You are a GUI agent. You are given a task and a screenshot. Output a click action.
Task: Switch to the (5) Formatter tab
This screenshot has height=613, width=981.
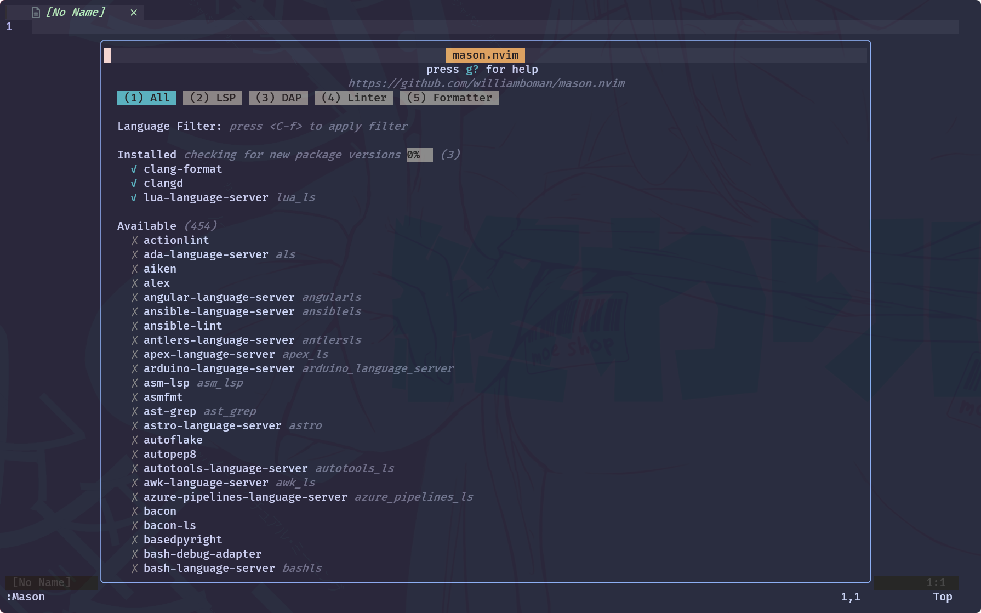point(449,98)
